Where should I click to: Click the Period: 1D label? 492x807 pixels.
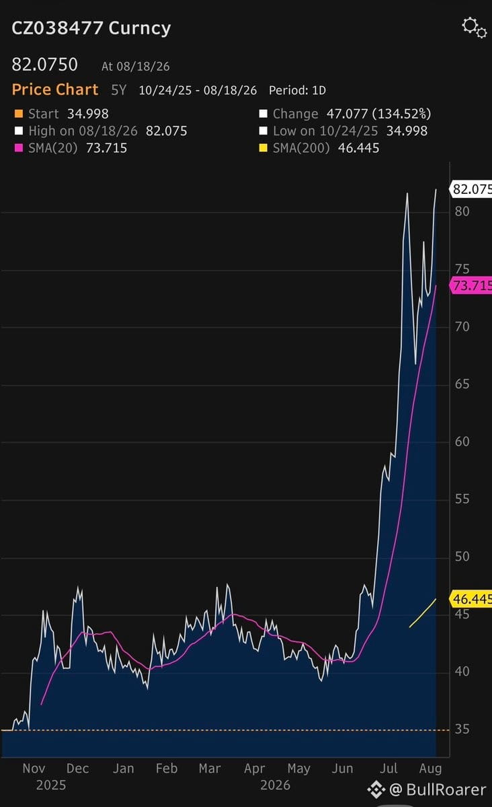(297, 90)
